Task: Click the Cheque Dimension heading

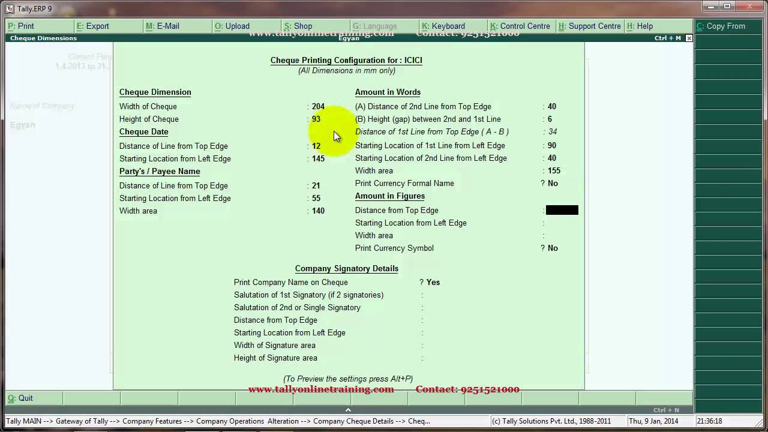Action: 155,92
